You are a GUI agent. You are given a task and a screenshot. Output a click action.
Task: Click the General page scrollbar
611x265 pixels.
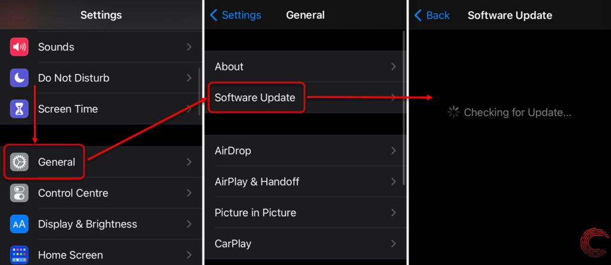coord(403,108)
